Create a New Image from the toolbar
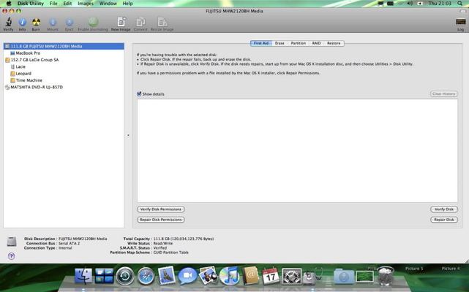The height and width of the screenshot is (292, 469). tap(121, 22)
